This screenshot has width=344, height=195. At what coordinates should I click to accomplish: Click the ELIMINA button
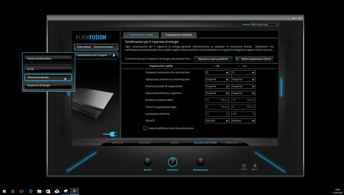tap(144, 143)
